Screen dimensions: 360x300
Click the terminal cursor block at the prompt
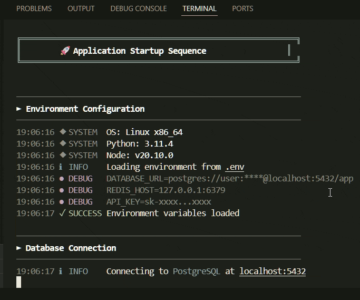point(19,282)
